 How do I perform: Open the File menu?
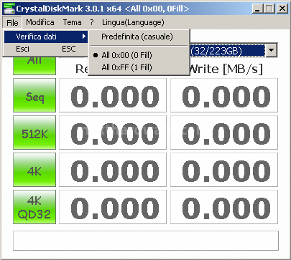point(12,23)
